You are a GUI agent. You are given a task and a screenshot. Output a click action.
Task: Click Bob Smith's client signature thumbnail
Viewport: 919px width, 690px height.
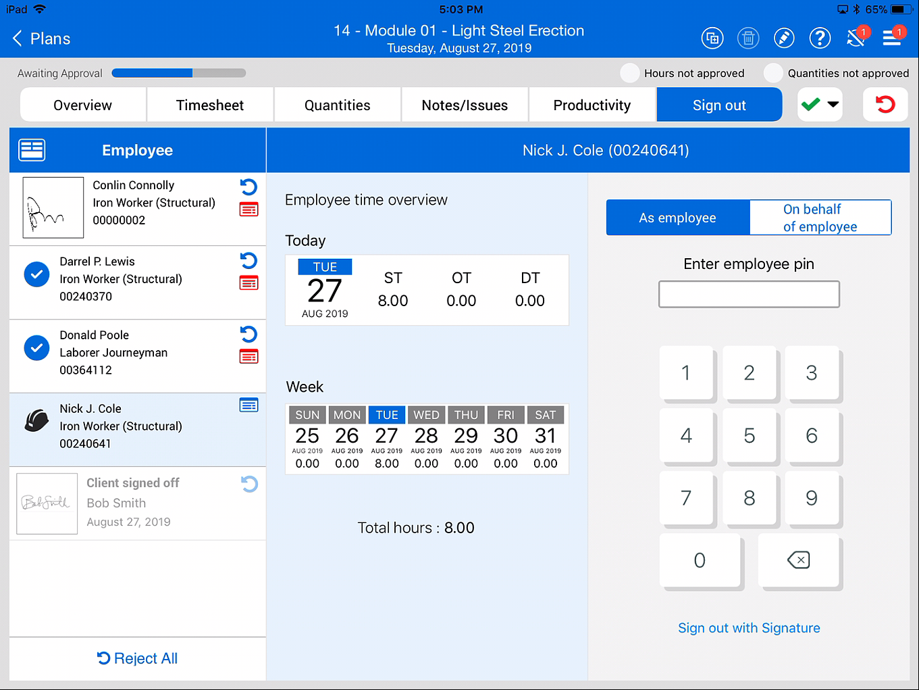[47, 503]
